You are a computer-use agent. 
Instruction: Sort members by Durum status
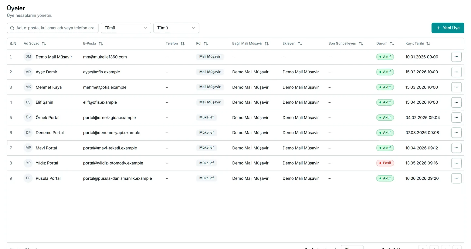click(392, 44)
